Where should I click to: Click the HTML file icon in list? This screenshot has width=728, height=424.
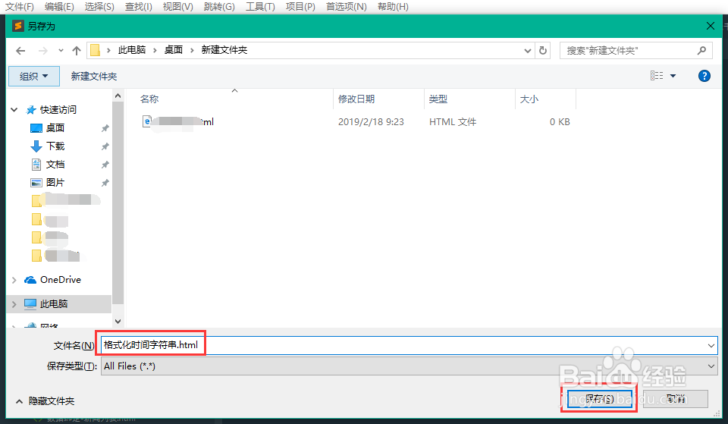(146, 121)
